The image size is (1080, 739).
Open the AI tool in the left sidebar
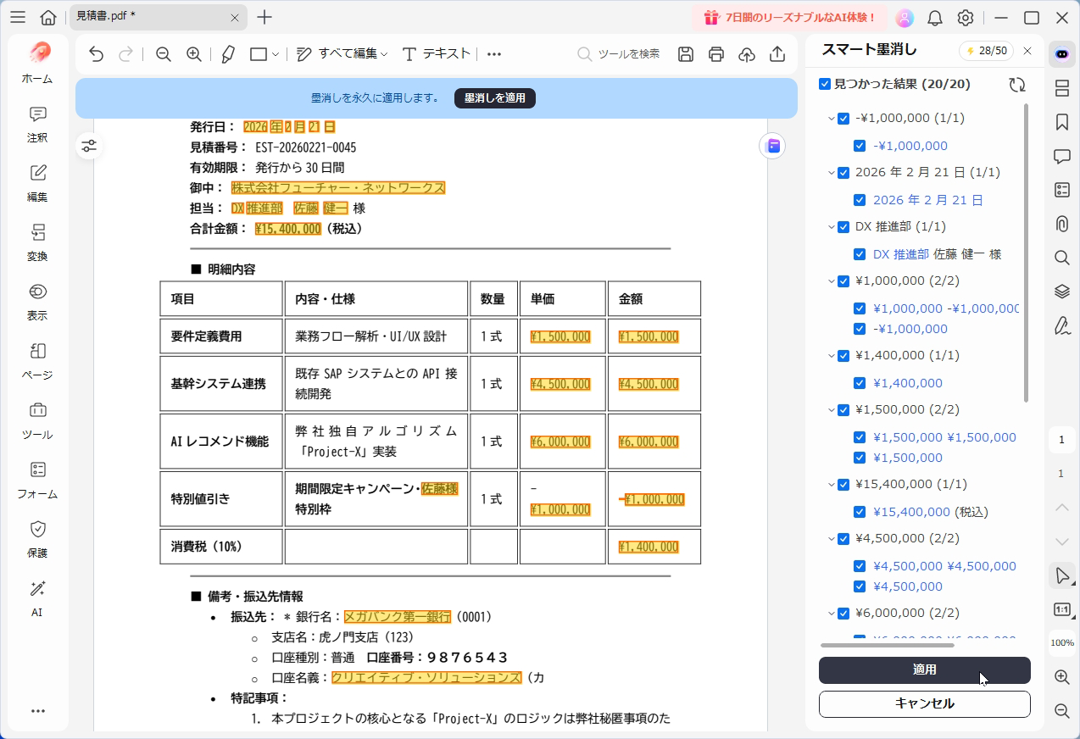pos(36,595)
